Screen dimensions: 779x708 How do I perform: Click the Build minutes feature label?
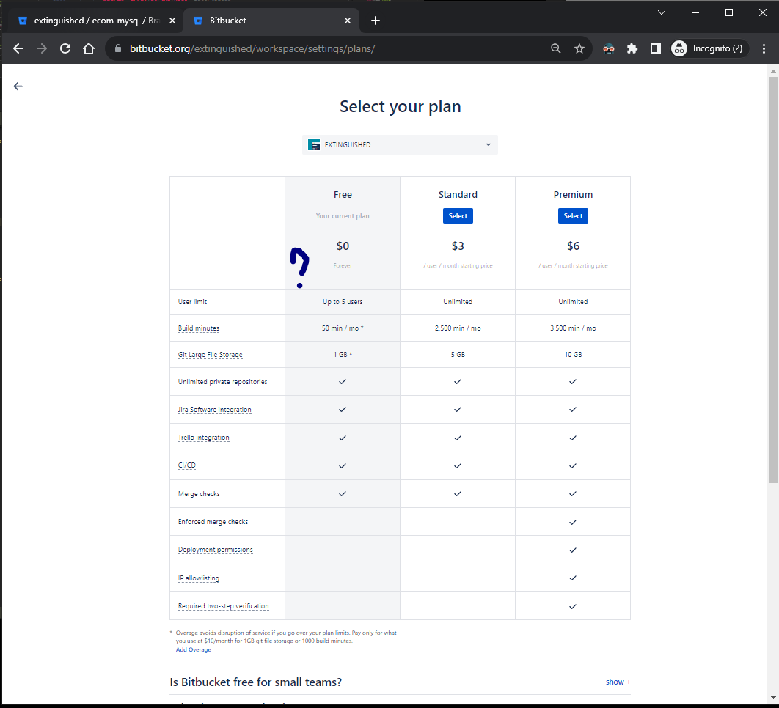click(198, 328)
